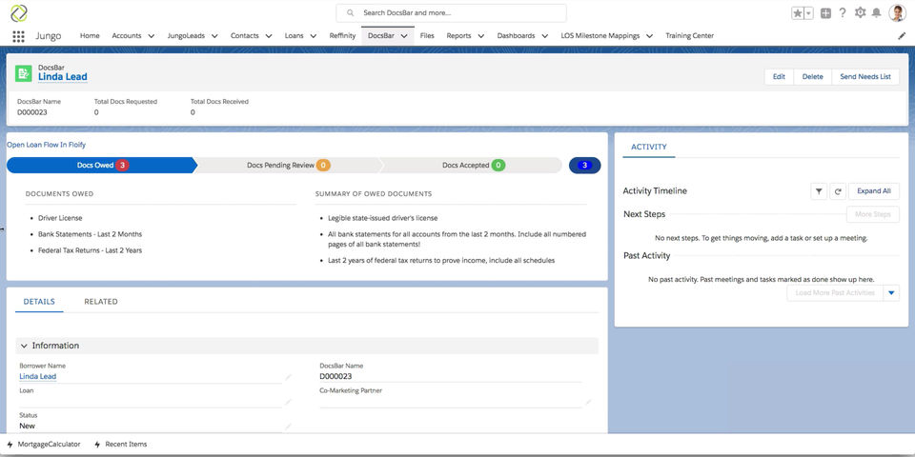
Task: Expand the favorites list dropdown arrow
Action: pyautogui.click(x=809, y=13)
